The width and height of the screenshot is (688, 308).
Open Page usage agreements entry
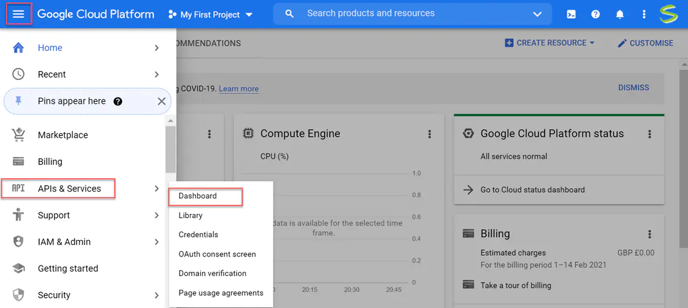click(x=221, y=293)
